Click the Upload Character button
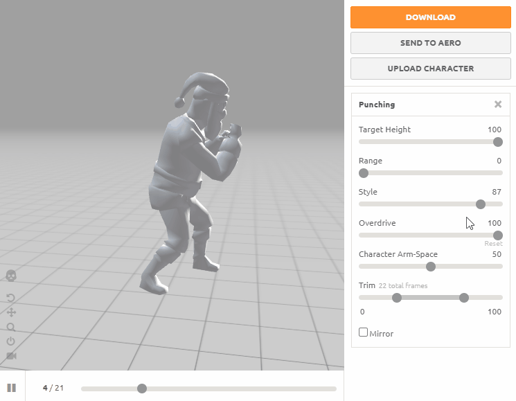 click(430, 69)
